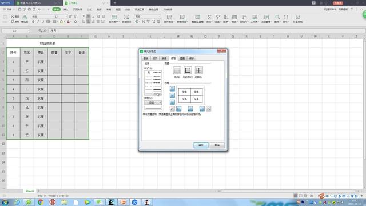Image resolution: width=366 pixels, height=206 pixels.
Task: Open the Symbol omega icon
Action: (x=285, y=17)
